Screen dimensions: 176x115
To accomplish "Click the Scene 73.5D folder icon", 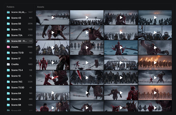I will point(8,88).
